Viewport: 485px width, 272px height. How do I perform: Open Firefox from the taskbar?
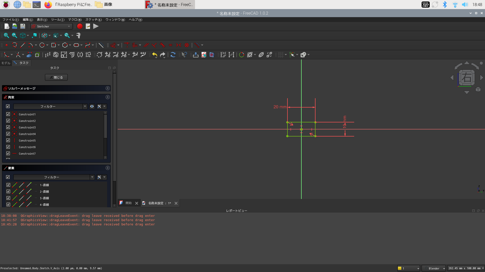click(48, 5)
